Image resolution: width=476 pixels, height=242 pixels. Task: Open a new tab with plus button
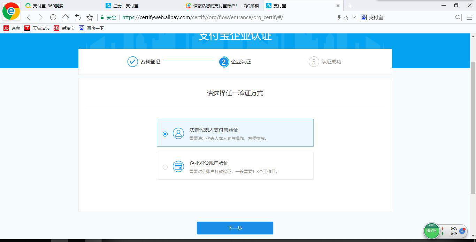coord(350,6)
